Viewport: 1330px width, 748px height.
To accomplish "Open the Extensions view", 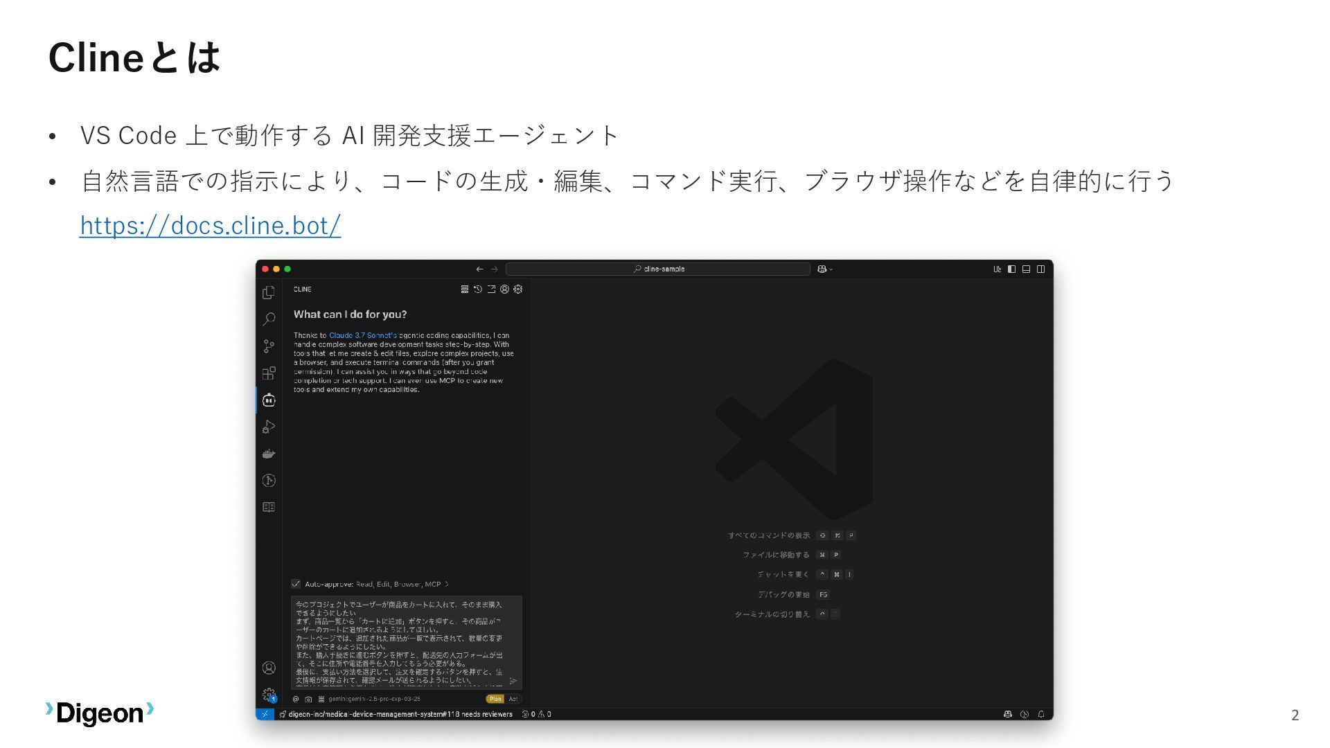I will pyautogui.click(x=269, y=373).
